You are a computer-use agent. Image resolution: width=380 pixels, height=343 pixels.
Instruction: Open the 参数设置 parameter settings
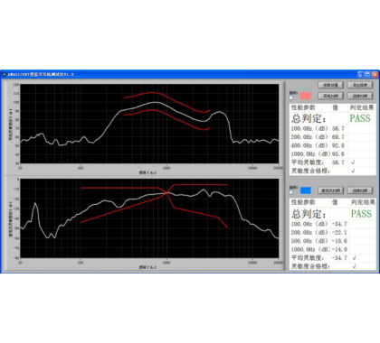[330, 85]
